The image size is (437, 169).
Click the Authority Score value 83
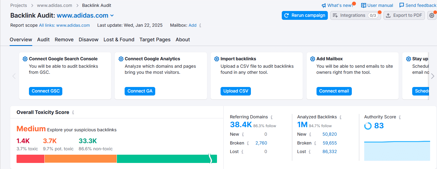point(379,126)
